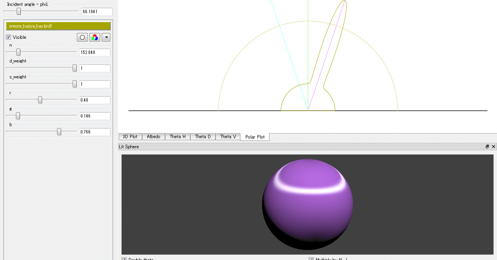Screen dimensions: 497x260
Task: Click the r color slider handle
Action: (x=41, y=100)
